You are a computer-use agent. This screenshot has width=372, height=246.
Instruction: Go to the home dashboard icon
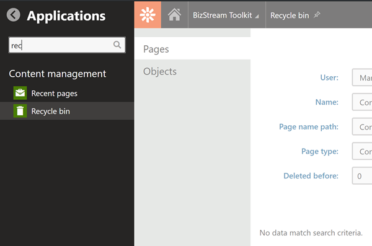pos(174,15)
